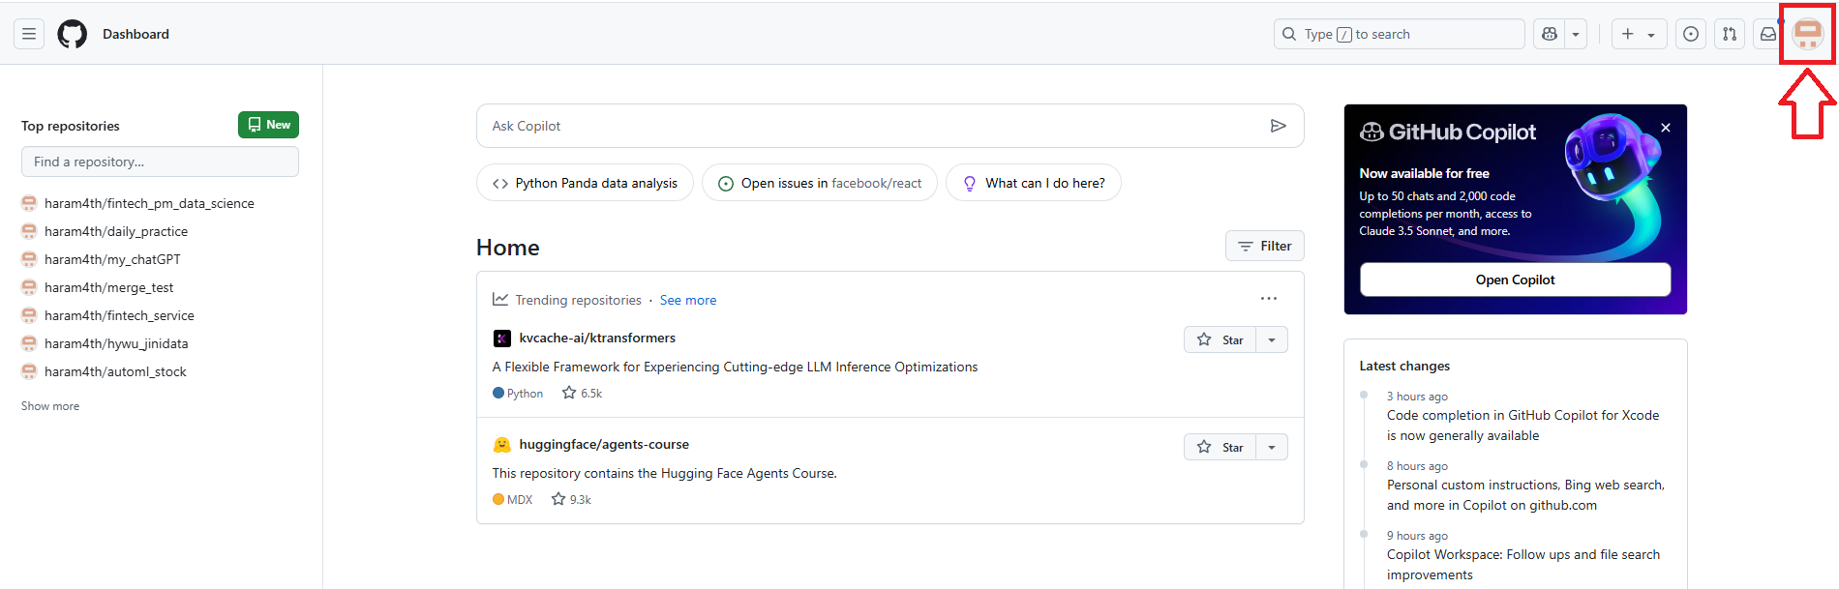Open the Pull requests icon in header
Image resolution: width=1839 pixels, height=589 pixels.
[x=1730, y=34]
